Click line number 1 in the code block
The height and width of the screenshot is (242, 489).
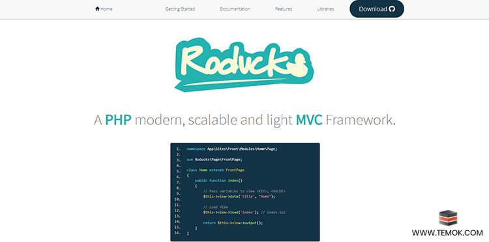coord(179,149)
